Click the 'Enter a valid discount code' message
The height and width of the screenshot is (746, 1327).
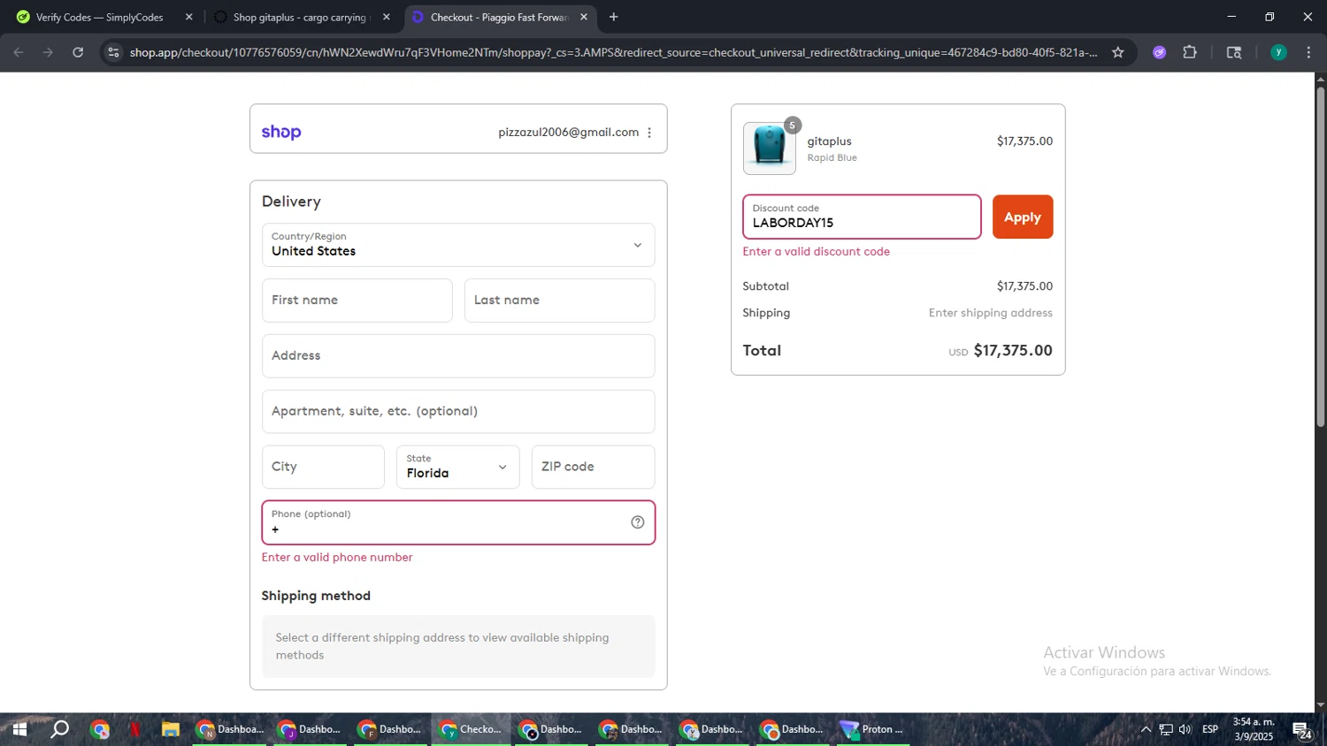[816, 252]
